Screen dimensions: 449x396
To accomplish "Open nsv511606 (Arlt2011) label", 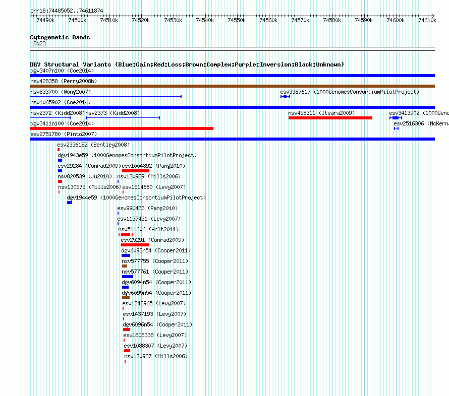I will coord(148,229).
